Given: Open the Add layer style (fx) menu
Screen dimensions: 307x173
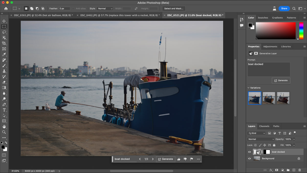Looking at the screenshot, I should click(x=271, y=170).
